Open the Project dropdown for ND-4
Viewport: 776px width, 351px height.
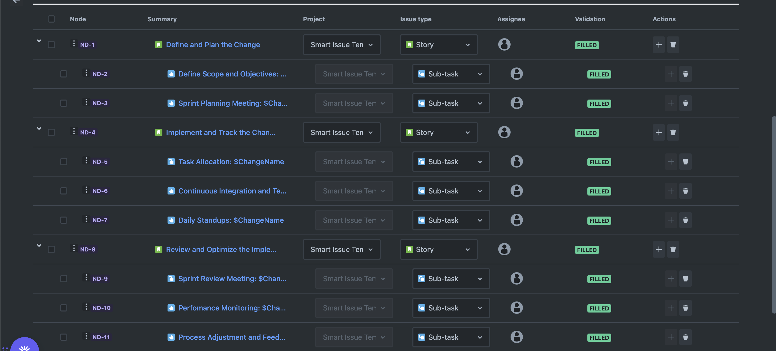(x=341, y=133)
